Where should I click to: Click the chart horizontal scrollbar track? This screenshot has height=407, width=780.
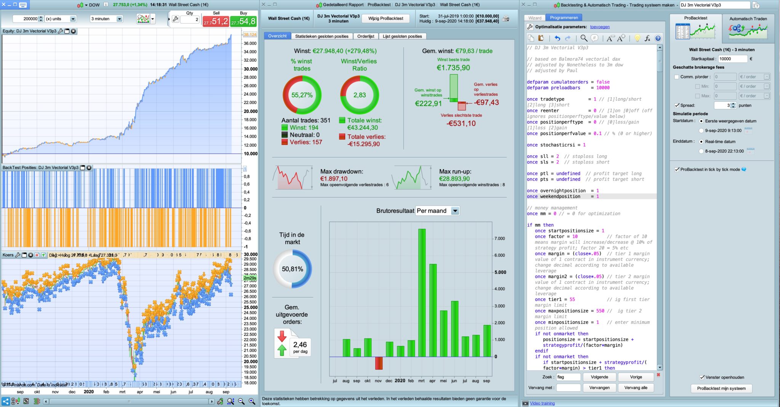129,401
